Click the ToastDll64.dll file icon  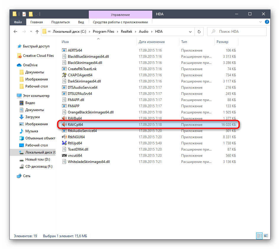click(64, 149)
